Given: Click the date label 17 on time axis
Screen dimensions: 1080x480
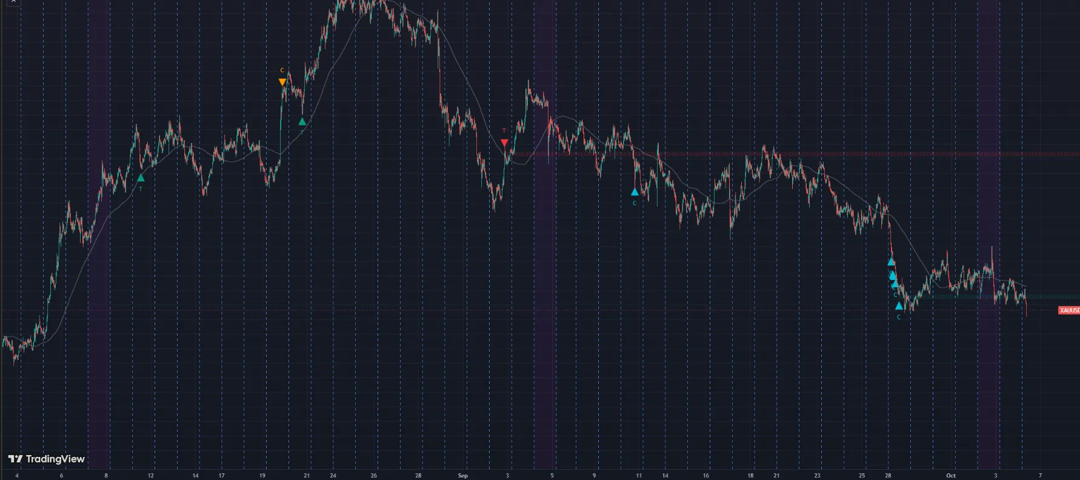Looking at the screenshot, I should (x=222, y=476).
